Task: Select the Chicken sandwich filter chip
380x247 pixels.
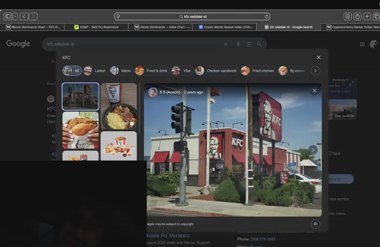Action: click(x=217, y=71)
